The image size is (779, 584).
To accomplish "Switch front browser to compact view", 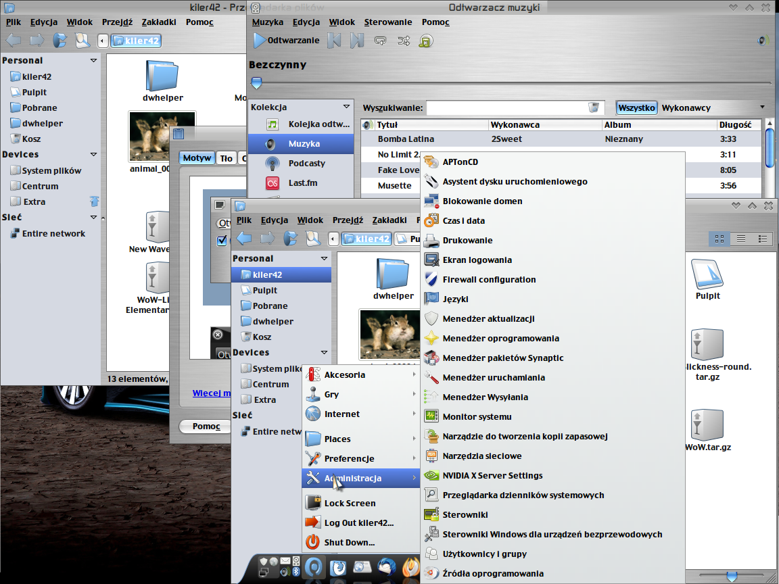I will tap(763, 239).
